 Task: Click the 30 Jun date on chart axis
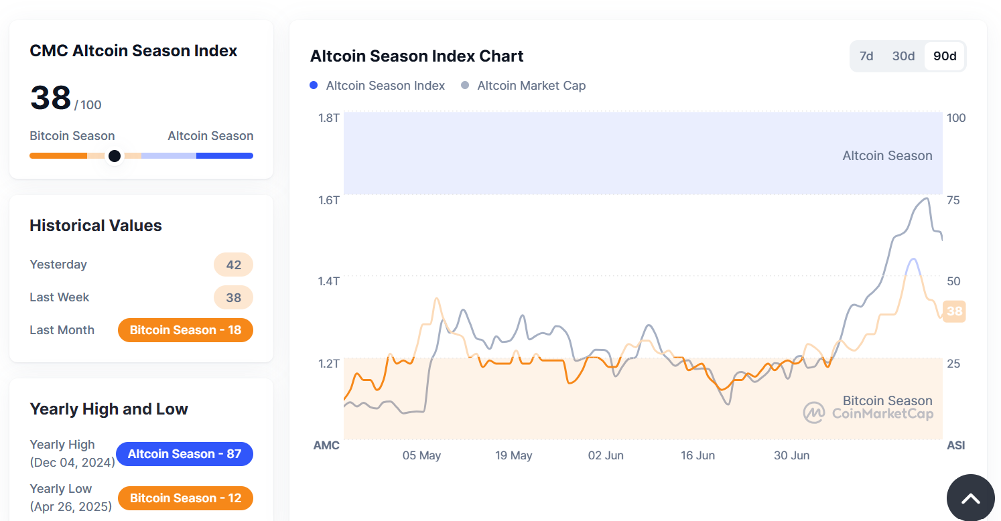[791, 455]
